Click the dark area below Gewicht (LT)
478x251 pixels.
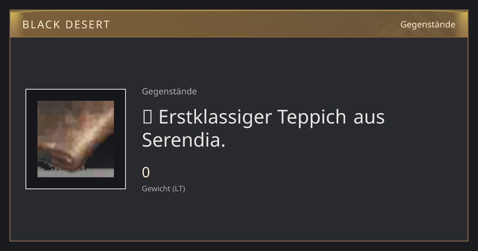(239, 217)
